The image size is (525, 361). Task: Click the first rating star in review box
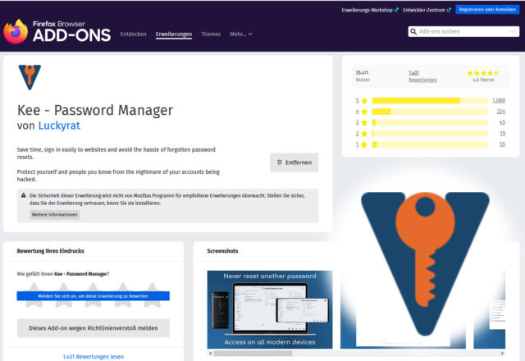[34, 295]
